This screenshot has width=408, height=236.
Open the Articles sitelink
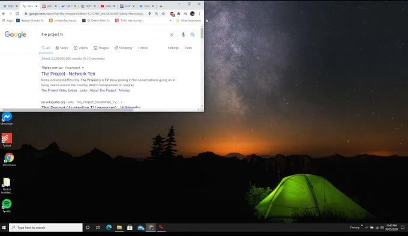124,90
